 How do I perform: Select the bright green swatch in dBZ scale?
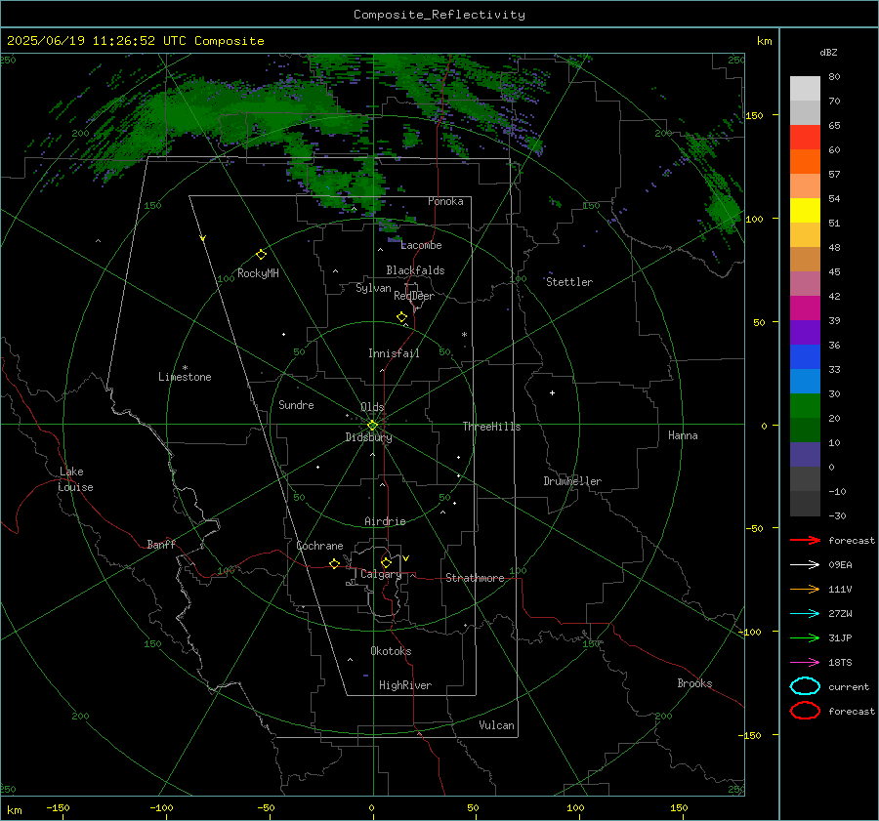[x=805, y=406]
